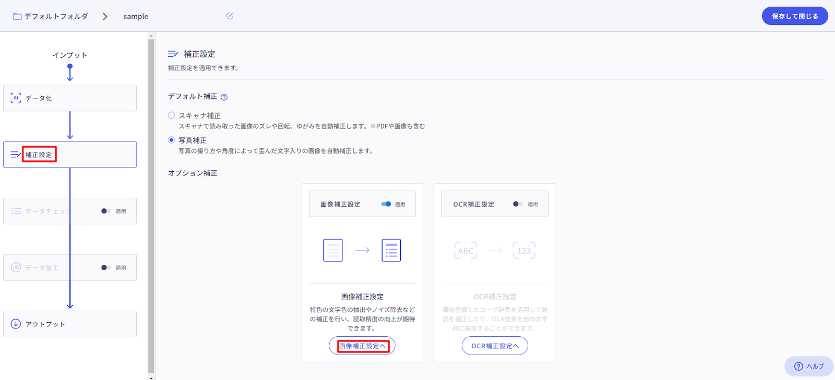Image resolution: width=835 pixels, height=380 pixels.
Task: Click the download arrow icon in アウトプット
Action: tap(16, 324)
